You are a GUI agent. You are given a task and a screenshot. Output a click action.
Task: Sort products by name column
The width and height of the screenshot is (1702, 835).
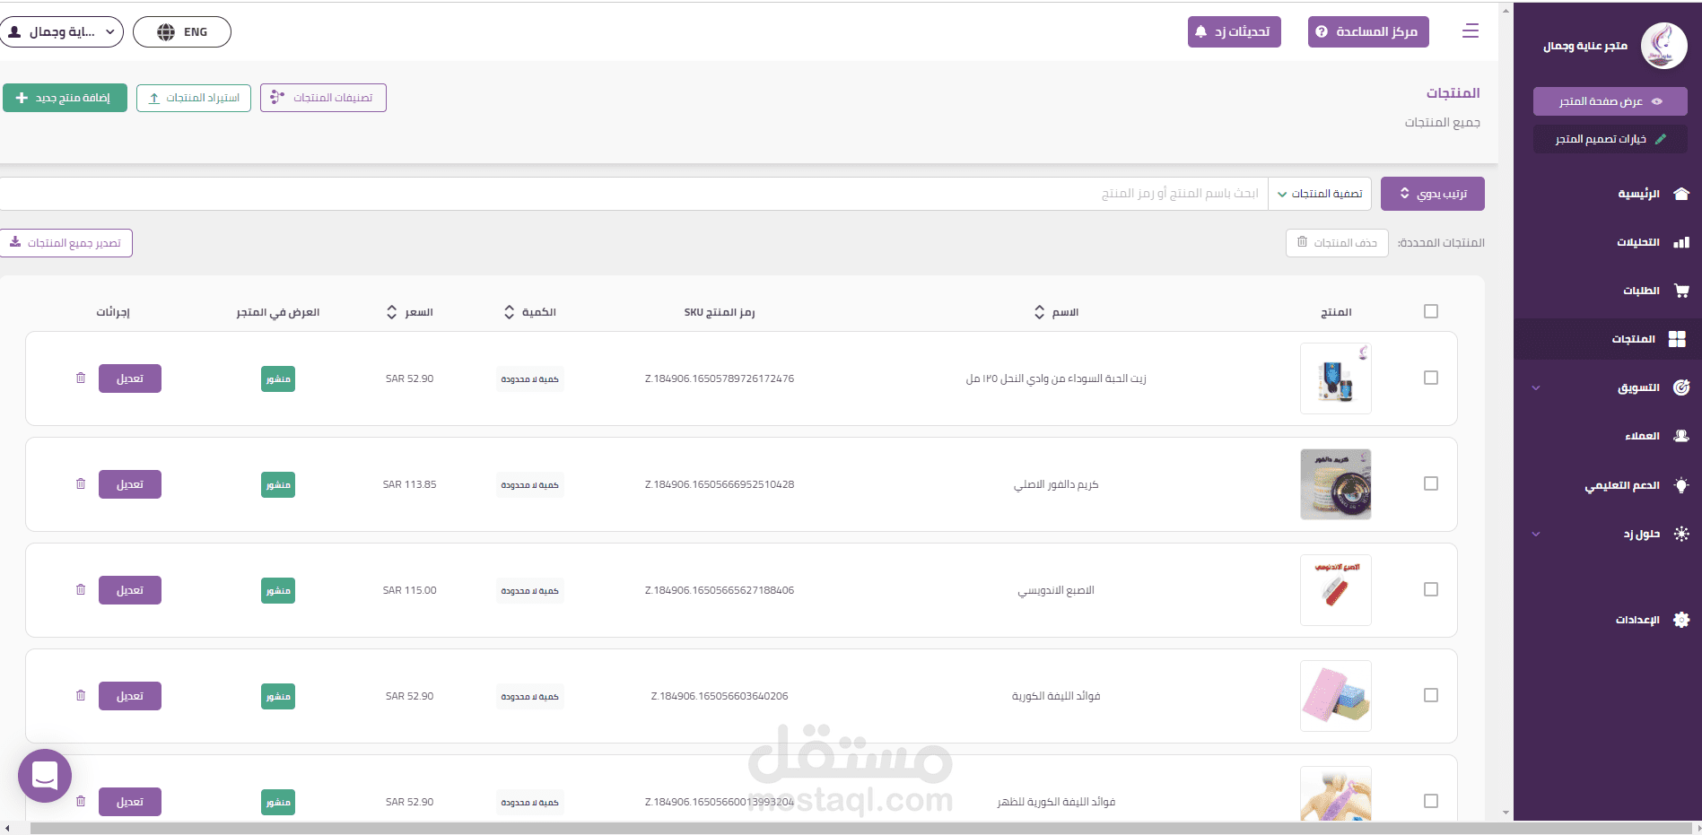tap(1039, 312)
